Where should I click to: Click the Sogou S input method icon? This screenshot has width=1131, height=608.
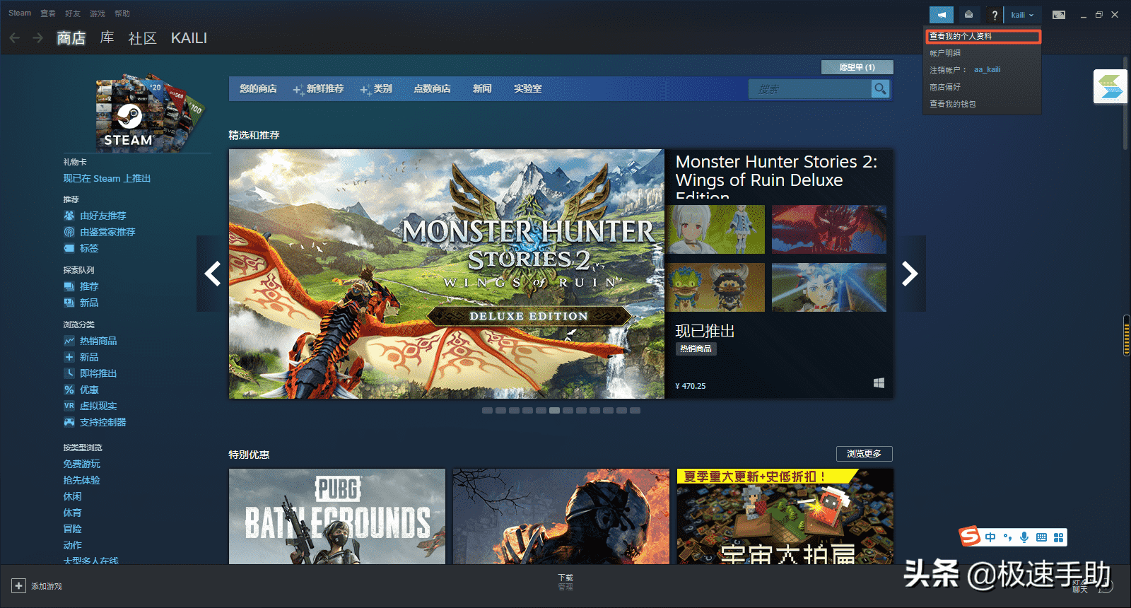[x=970, y=537]
